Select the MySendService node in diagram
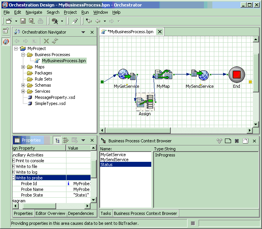The width and height of the screenshot is (262, 229). click(x=200, y=75)
